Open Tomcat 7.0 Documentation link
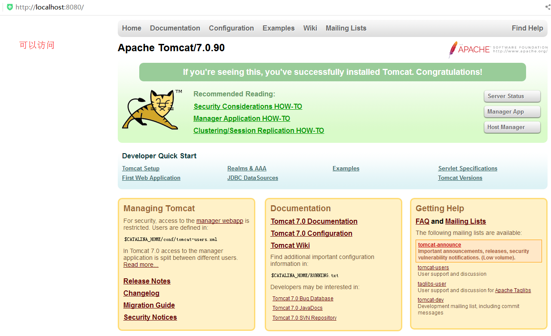The height and width of the screenshot is (336, 551). [314, 222]
